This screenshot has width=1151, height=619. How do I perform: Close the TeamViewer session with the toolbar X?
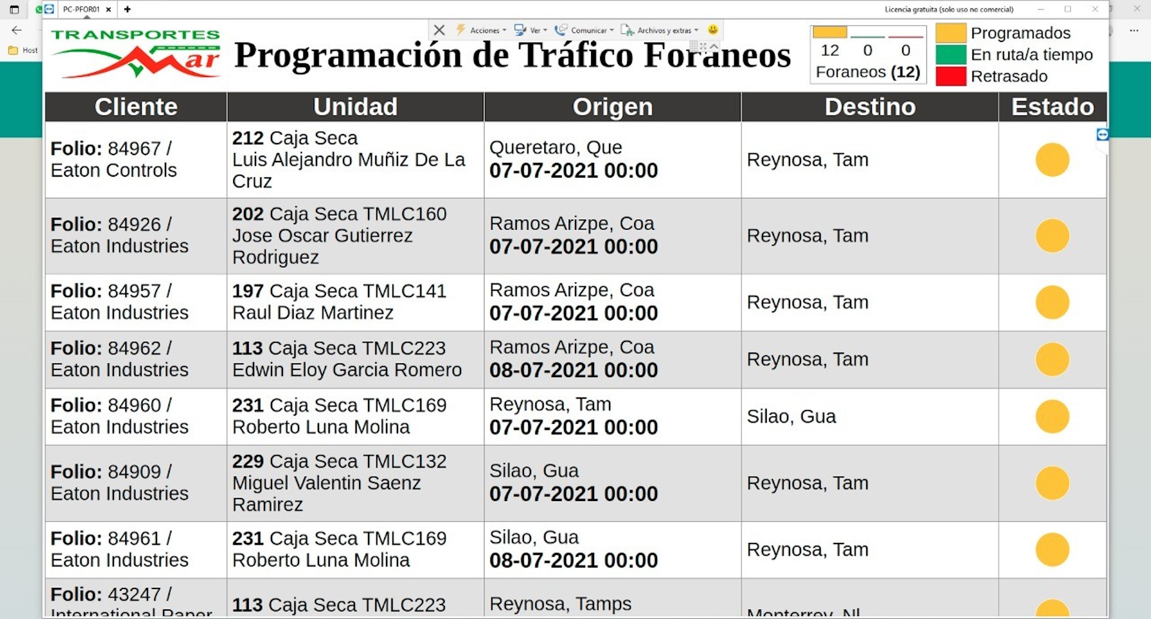pos(439,30)
